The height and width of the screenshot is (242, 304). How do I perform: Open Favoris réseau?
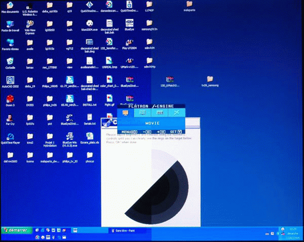(x=10, y=45)
